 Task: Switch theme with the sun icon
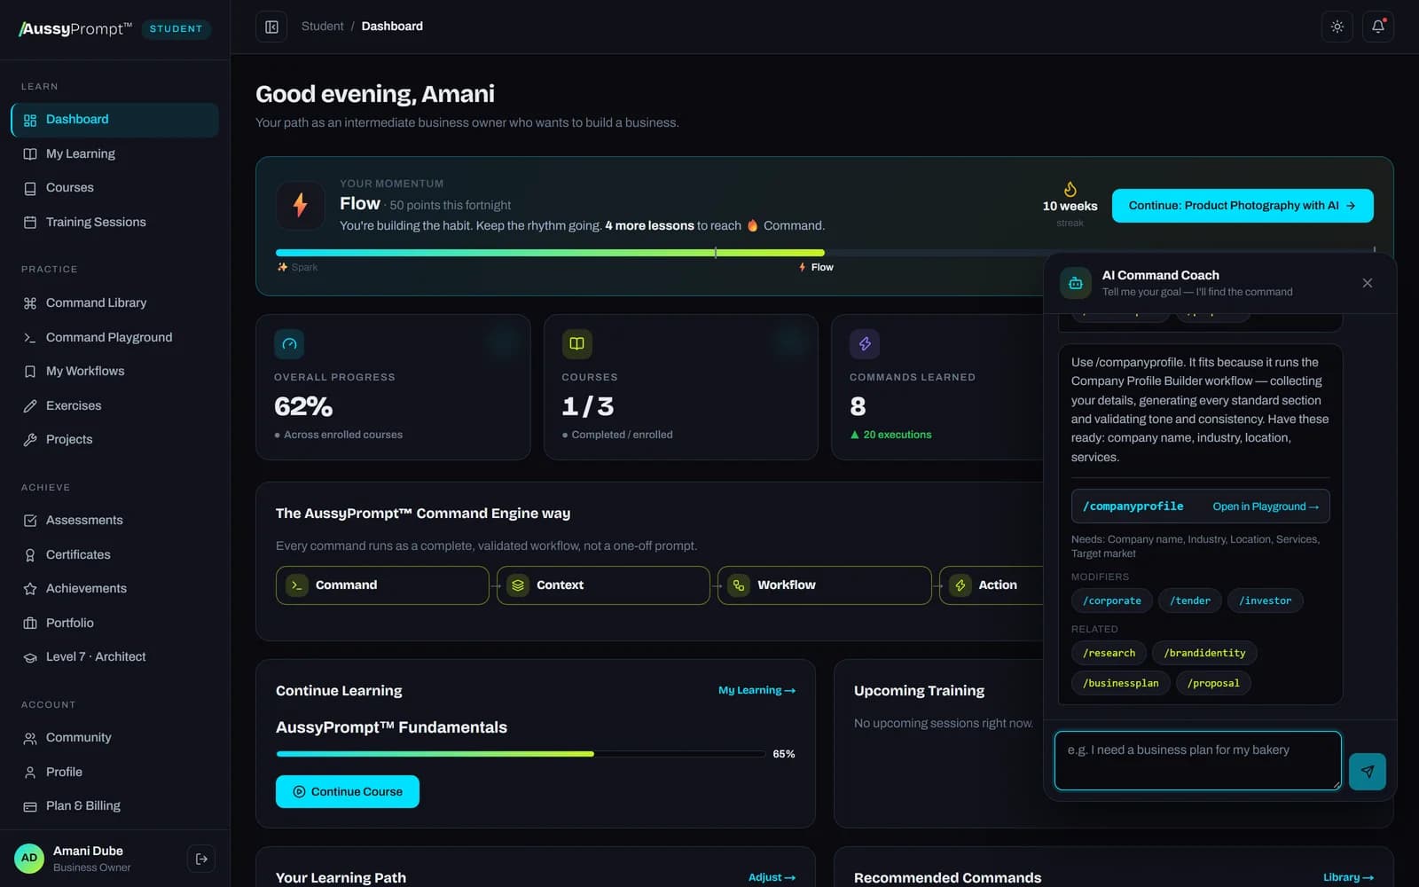click(x=1337, y=27)
